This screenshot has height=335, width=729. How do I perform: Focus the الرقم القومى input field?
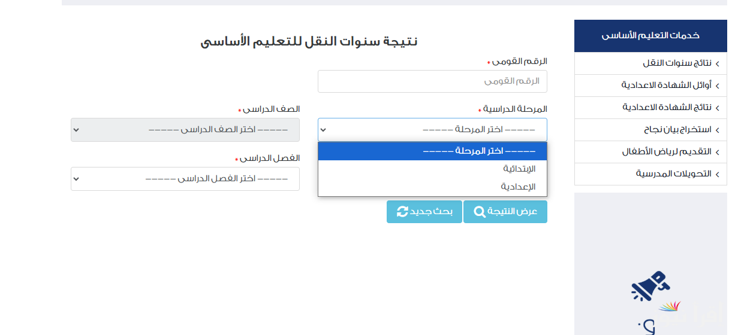432,81
